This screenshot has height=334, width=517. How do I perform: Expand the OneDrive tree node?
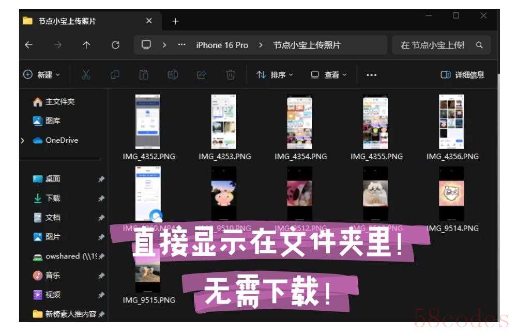pyautogui.click(x=22, y=140)
